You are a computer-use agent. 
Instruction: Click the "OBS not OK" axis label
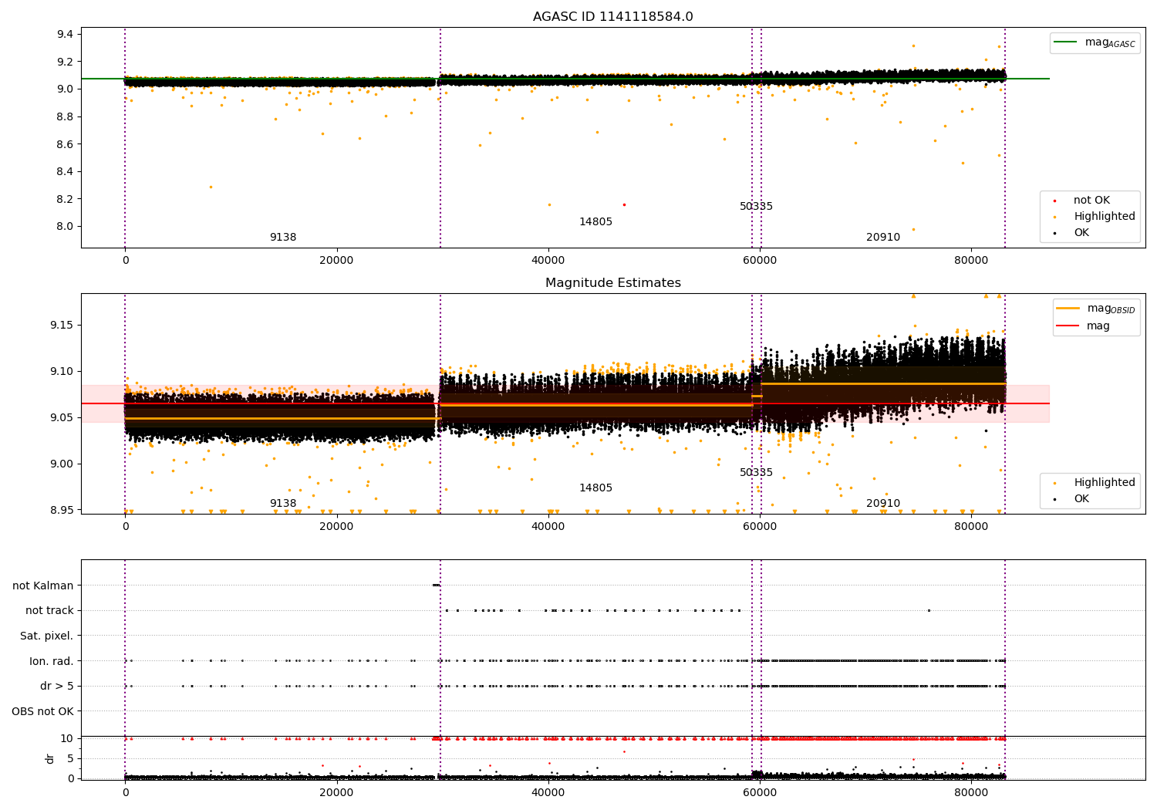click(43, 711)
